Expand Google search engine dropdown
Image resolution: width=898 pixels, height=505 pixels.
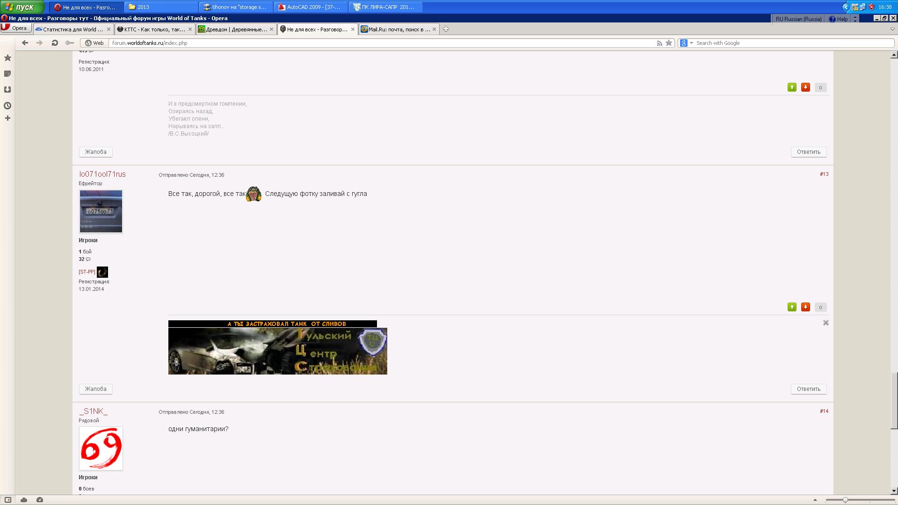tap(691, 43)
